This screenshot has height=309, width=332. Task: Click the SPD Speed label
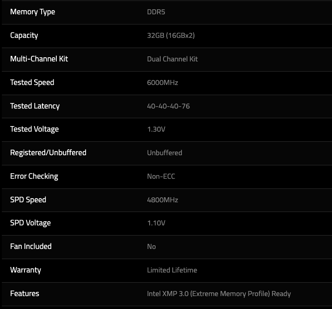pos(28,200)
